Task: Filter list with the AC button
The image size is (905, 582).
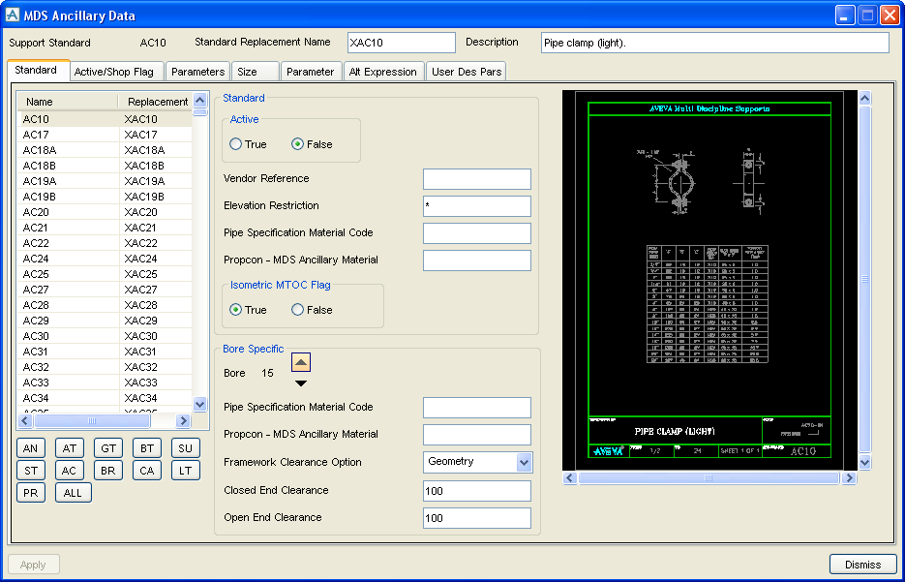Action: [70, 471]
